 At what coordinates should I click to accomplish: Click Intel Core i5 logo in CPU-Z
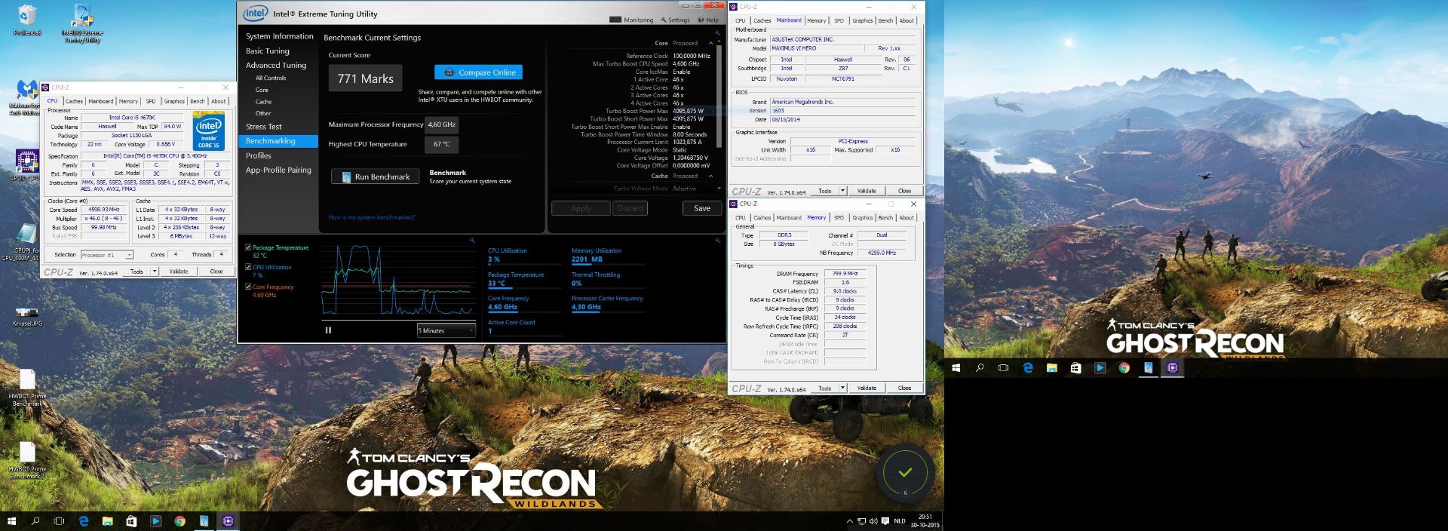pyautogui.click(x=208, y=131)
